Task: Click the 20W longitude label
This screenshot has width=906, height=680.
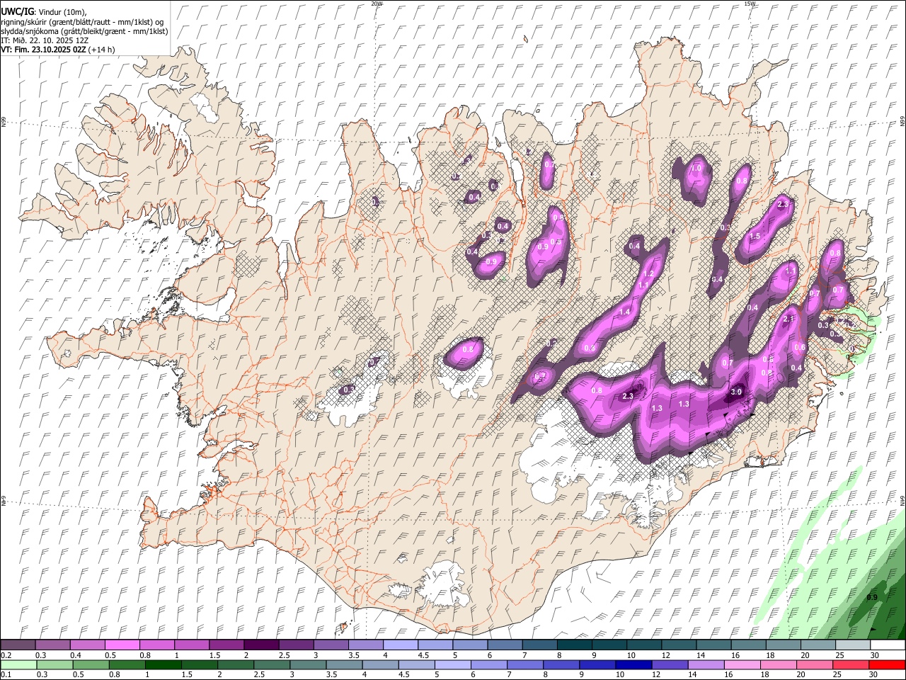Action: [377, 4]
